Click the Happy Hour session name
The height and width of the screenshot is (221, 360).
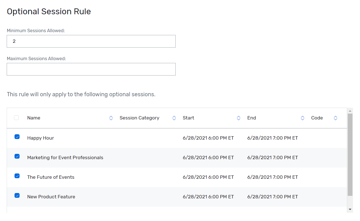pos(40,138)
